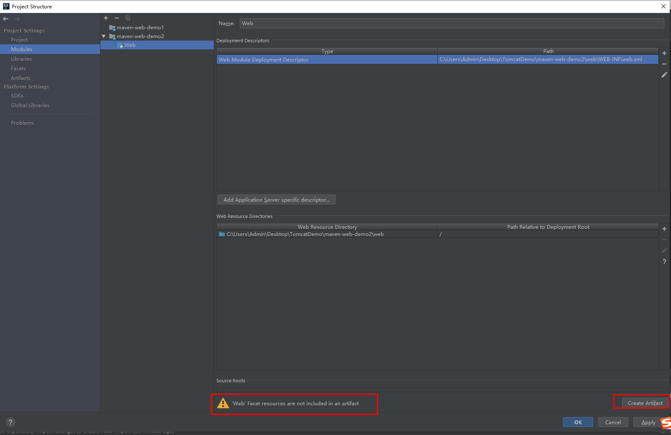Select the Web facet under maven-web-demo2
This screenshot has width=671, height=435.
pos(130,45)
